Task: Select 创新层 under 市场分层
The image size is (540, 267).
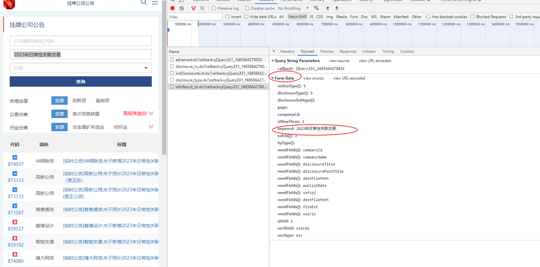Action: tap(79, 101)
